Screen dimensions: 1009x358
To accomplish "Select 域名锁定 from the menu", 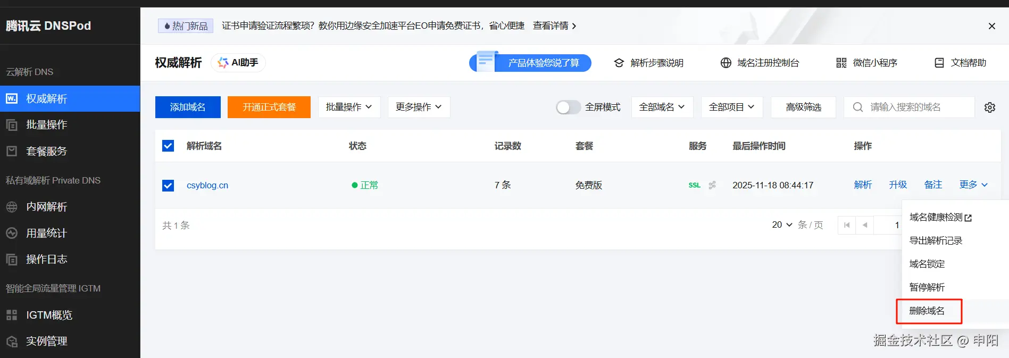I will click(x=927, y=264).
